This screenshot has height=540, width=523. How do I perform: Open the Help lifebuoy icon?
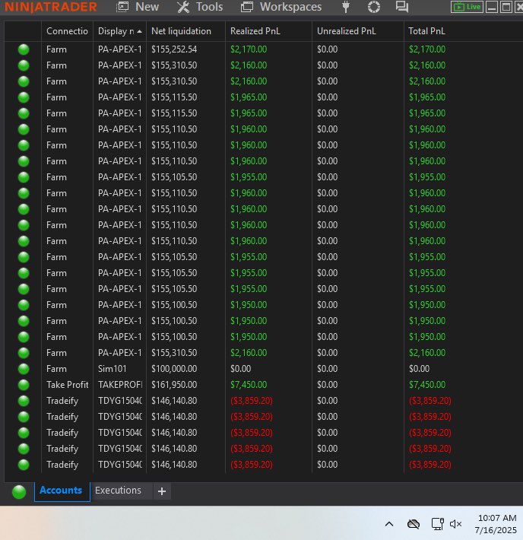374,7
